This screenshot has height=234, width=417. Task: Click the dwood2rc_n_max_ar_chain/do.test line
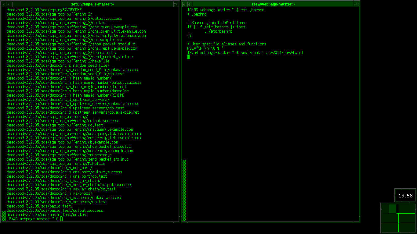[x=61, y=189]
